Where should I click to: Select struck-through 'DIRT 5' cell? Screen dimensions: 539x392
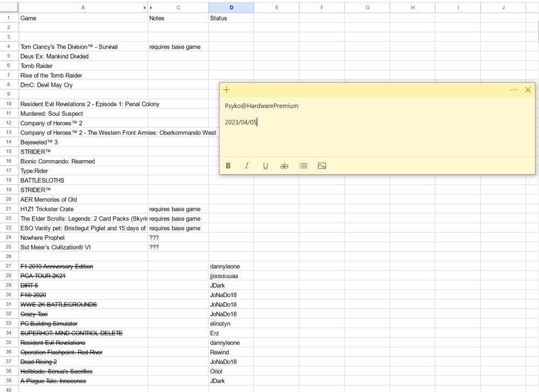tap(83, 285)
